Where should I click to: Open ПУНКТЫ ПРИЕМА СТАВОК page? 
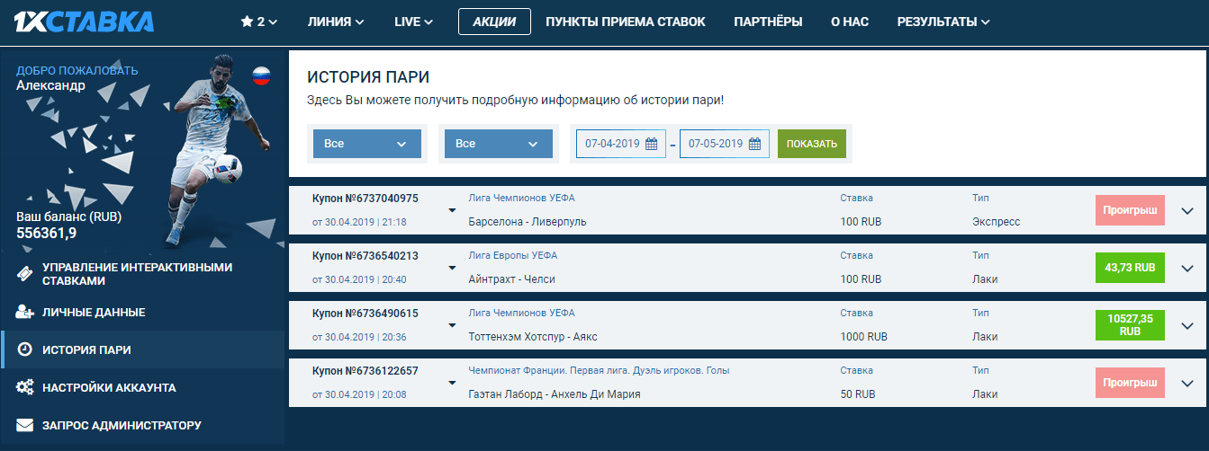(x=626, y=22)
